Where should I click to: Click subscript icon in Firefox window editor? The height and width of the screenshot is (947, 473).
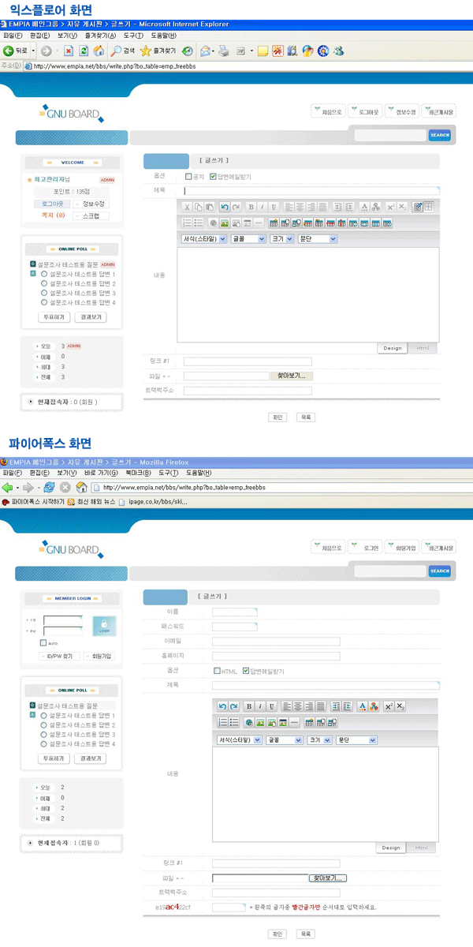click(400, 706)
